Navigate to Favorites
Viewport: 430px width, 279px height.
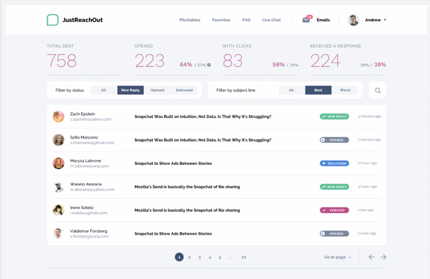(221, 19)
